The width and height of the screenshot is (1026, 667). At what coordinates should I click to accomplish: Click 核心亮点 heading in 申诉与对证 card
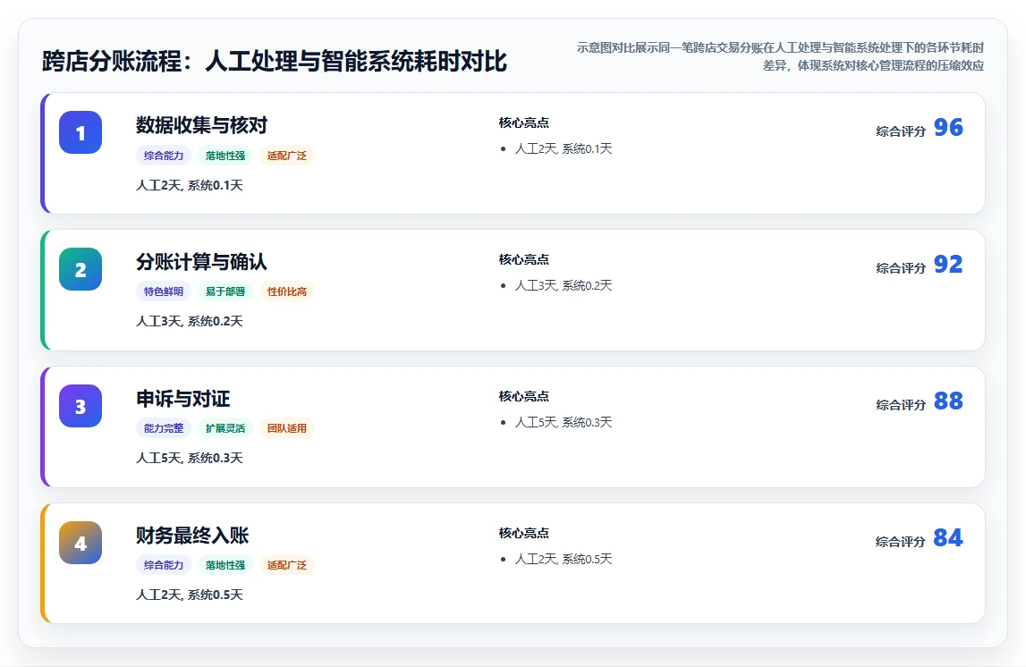coord(524,396)
